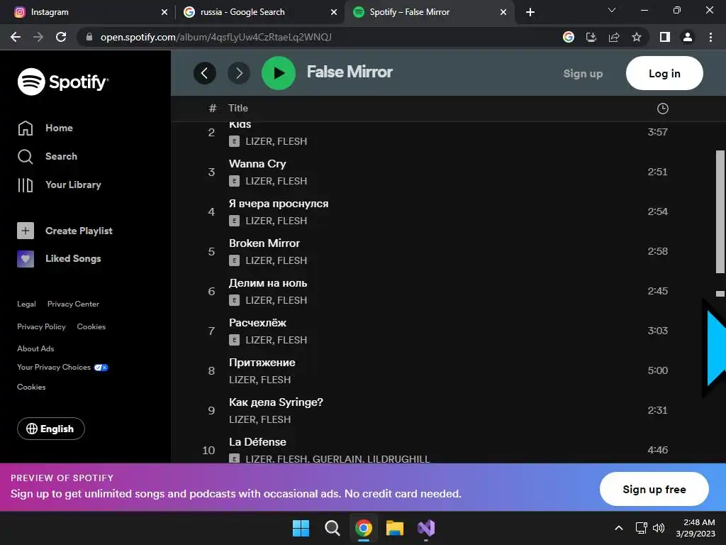The image size is (726, 545).
Task: Select the Wanna Cry track
Action: (257, 164)
